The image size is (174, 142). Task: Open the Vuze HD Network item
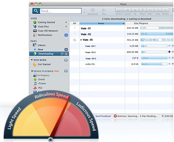click(x=48, y=31)
